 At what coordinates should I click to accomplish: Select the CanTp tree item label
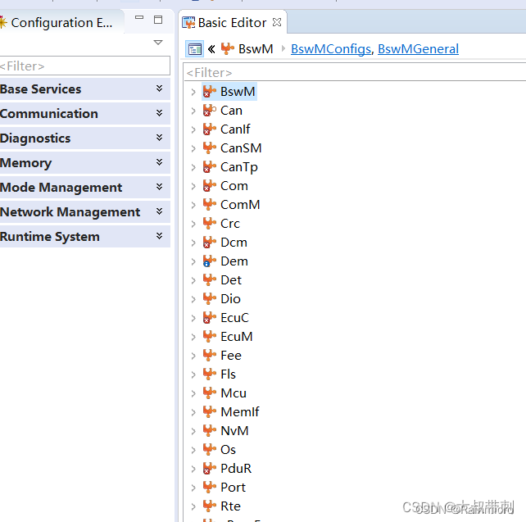(x=239, y=167)
